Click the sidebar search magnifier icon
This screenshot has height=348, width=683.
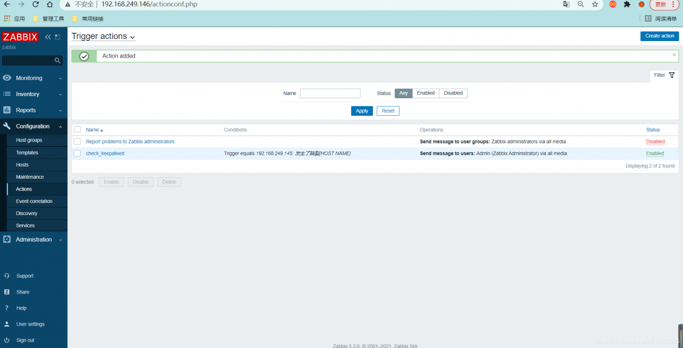point(58,61)
